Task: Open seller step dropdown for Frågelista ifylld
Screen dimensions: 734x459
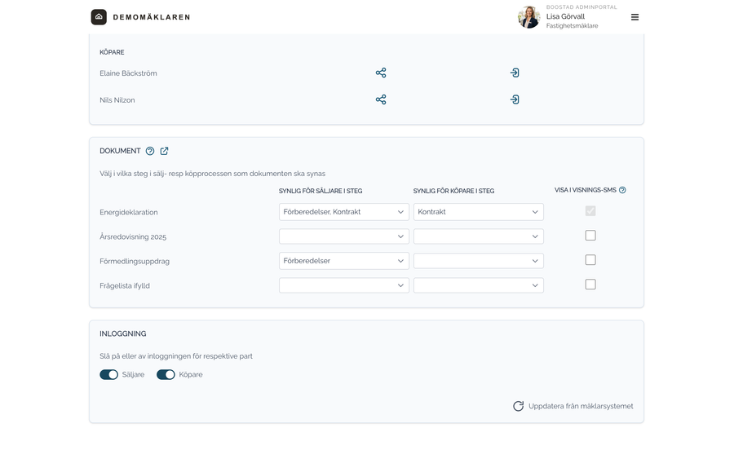Action: click(x=344, y=285)
